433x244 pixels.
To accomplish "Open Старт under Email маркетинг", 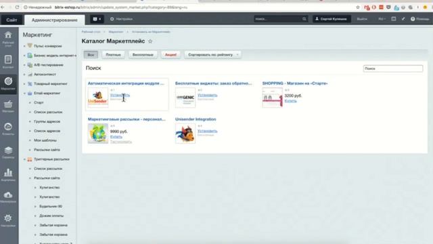I will [39, 102].
